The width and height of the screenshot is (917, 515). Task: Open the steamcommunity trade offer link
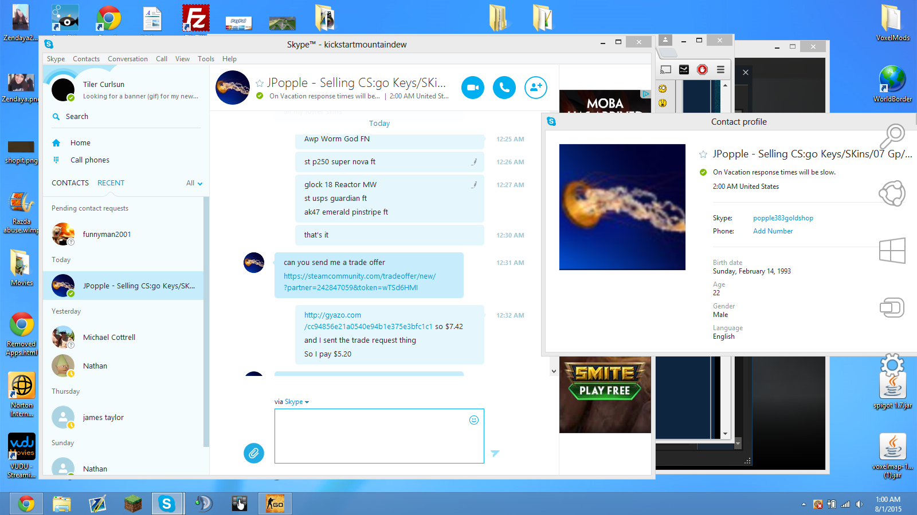(x=359, y=282)
